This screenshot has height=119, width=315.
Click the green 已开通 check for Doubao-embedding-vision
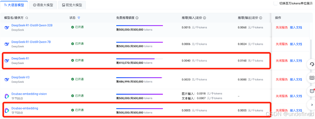[x=73, y=96]
